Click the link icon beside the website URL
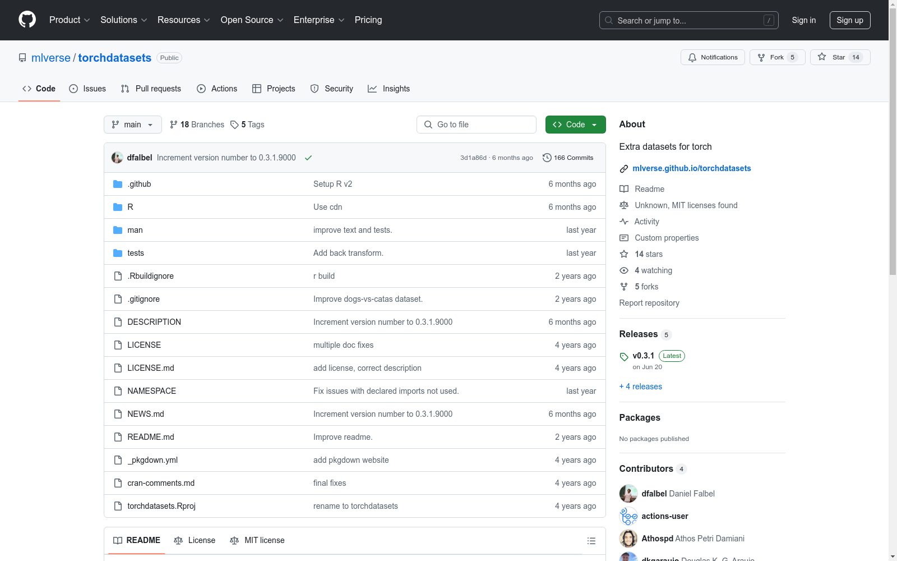The height and width of the screenshot is (561, 897). pos(624,169)
